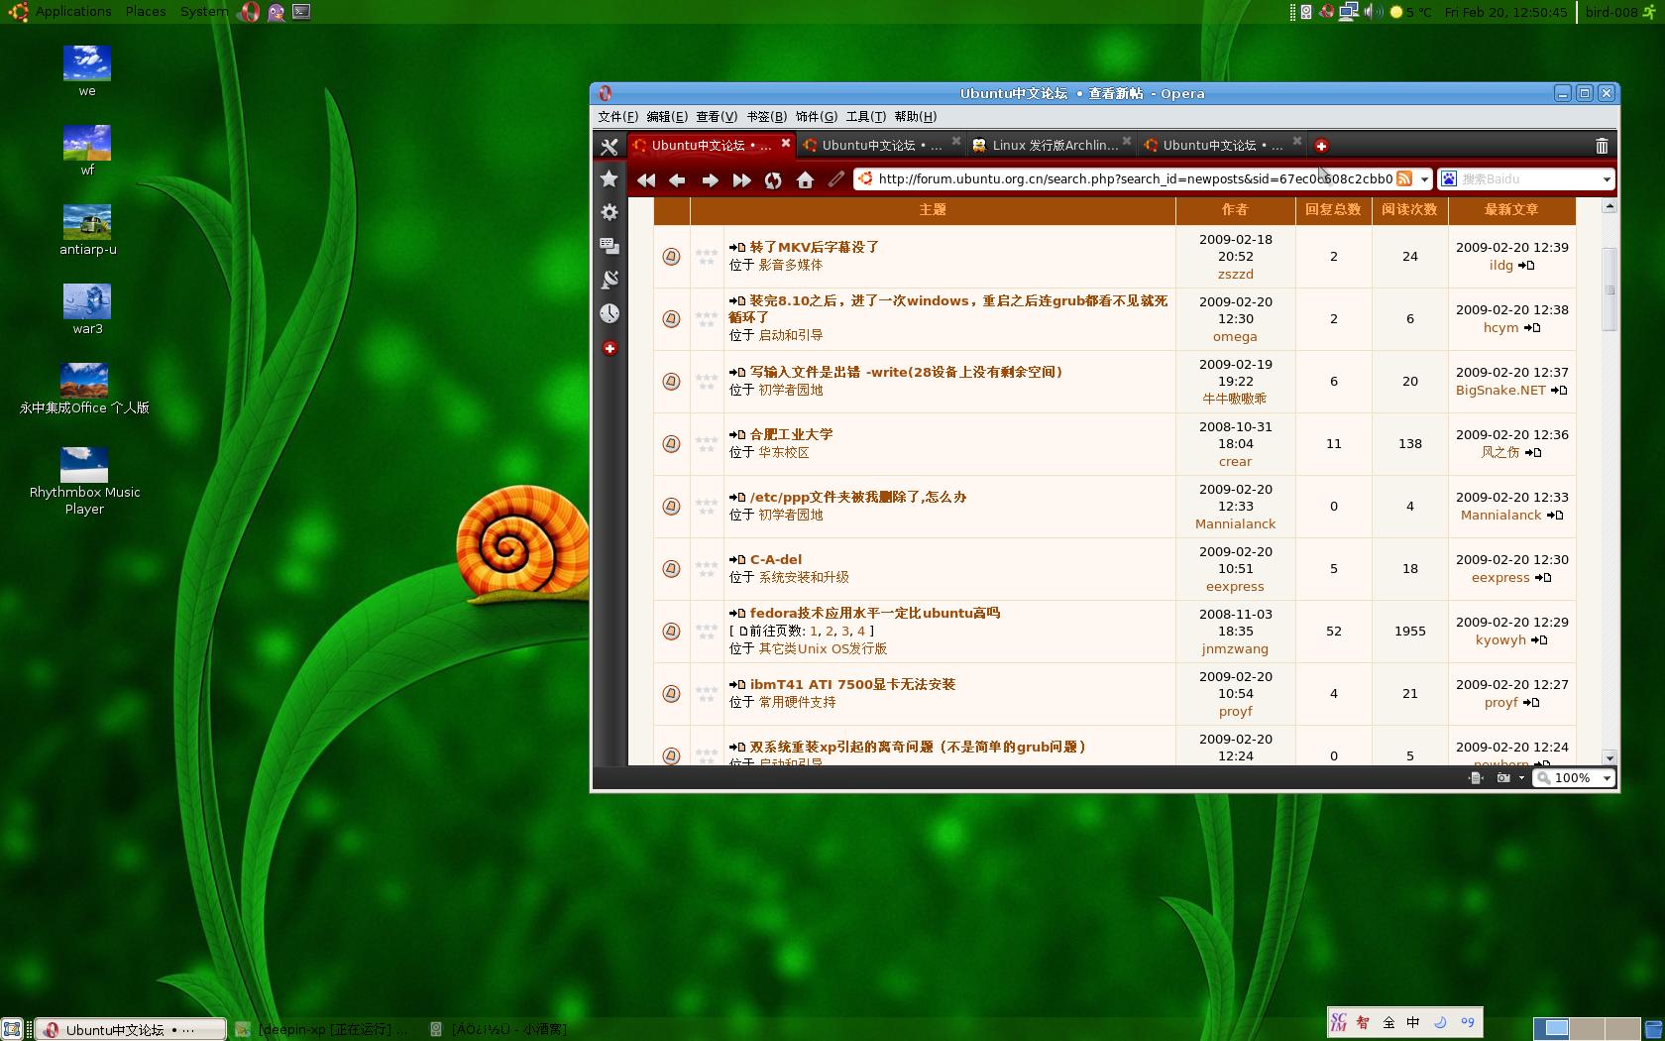Screen dimensions: 1665x1041
Task: Click the volume speaker icon in tray
Action: [1372, 12]
